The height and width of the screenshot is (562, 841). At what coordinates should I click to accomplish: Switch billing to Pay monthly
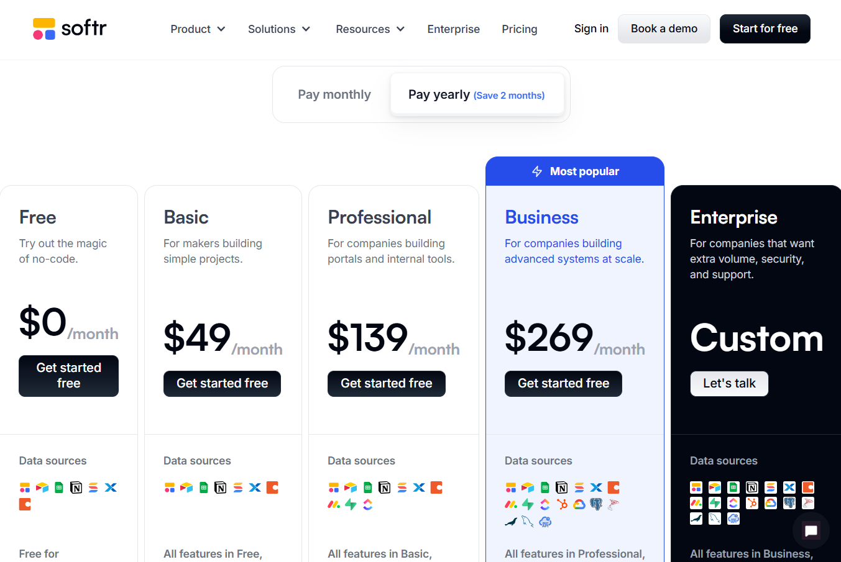pos(334,94)
